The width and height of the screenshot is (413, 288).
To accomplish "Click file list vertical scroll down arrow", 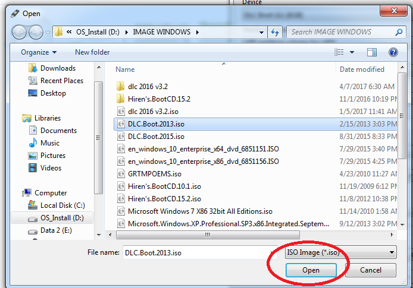I will [402, 224].
